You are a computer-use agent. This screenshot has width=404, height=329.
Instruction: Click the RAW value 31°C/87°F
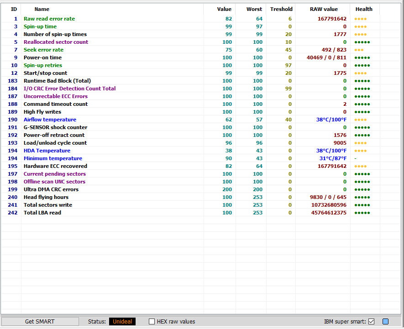(x=333, y=158)
